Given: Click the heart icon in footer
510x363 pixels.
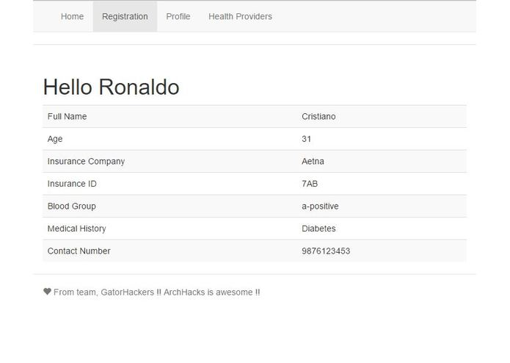Looking at the screenshot, I should click(47, 292).
